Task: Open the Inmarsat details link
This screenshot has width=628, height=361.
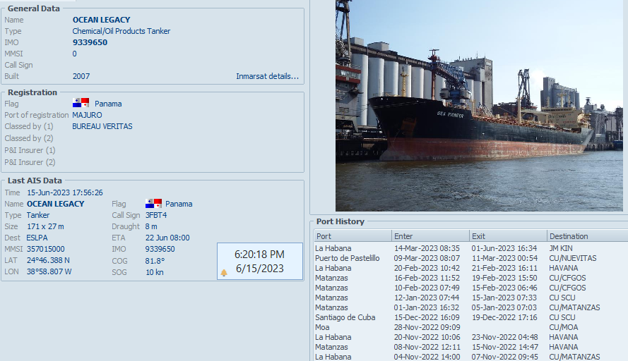Action: coord(267,76)
